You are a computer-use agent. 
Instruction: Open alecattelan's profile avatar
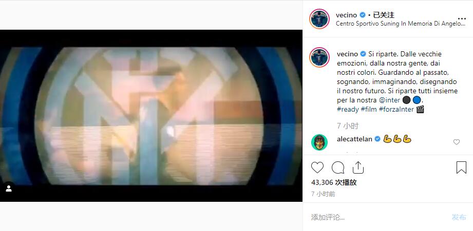(x=319, y=142)
